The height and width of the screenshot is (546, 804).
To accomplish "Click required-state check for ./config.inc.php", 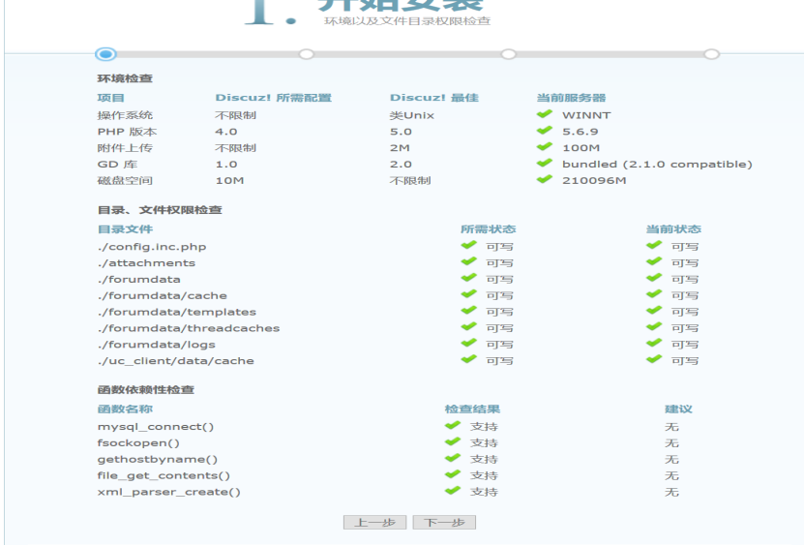I will tap(468, 245).
